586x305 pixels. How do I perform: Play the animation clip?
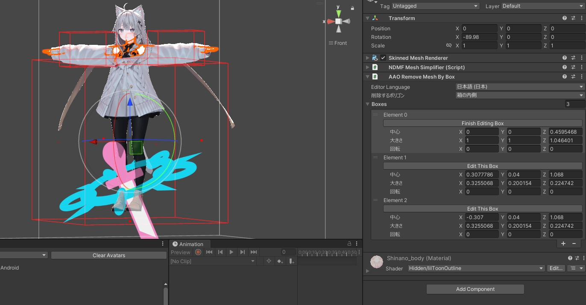(231, 252)
